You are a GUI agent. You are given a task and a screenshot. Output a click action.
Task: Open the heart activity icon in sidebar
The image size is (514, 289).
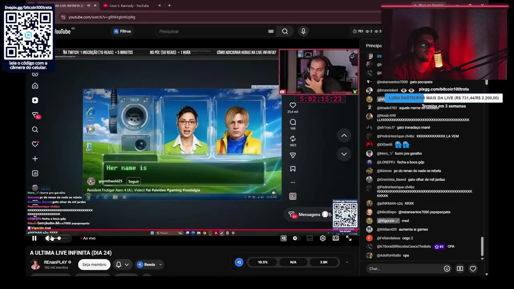35,144
